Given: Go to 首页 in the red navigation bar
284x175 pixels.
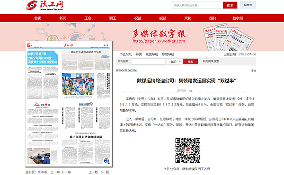Looking at the screenshot, I should tap(38, 18).
